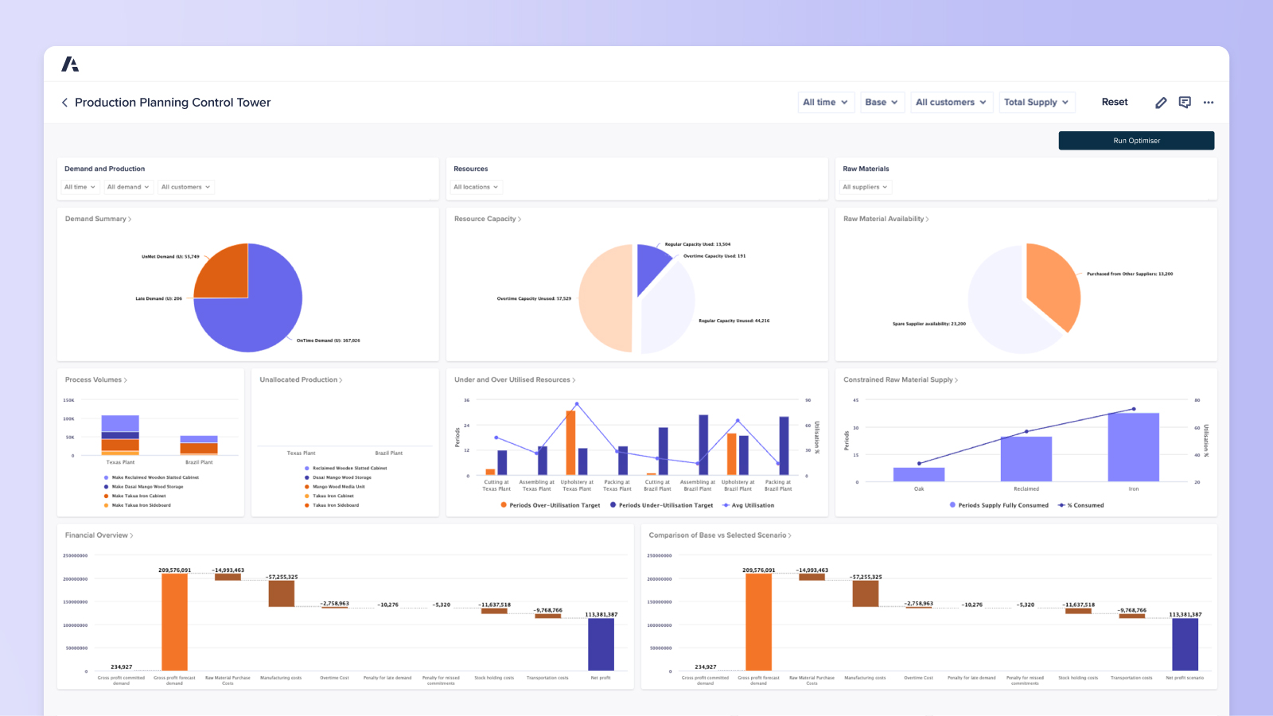
Task: Open the All locations dropdown under Resources
Action: point(475,187)
